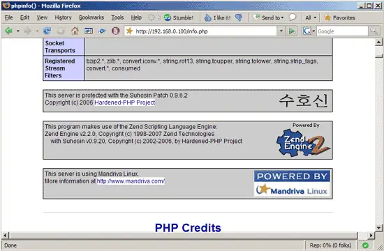
Task: Click the red round b toolbar icon
Action: point(116,31)
